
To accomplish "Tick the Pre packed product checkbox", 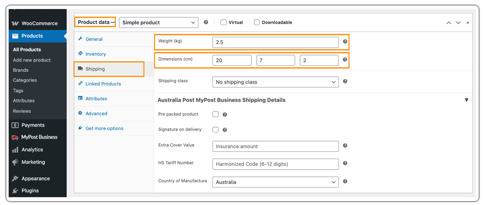I will pyautogui.click(x=215, y=114).
